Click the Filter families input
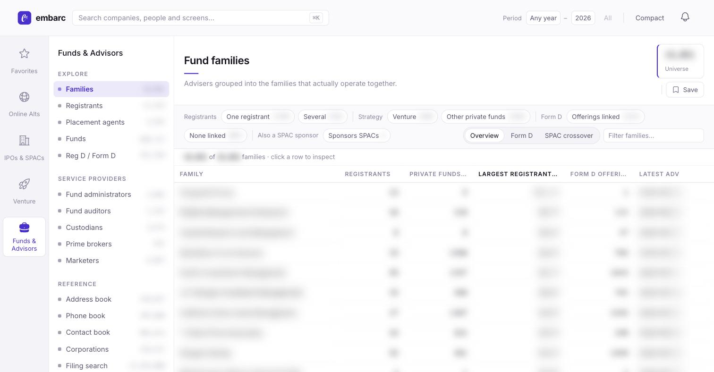 (x=654, y=135)
